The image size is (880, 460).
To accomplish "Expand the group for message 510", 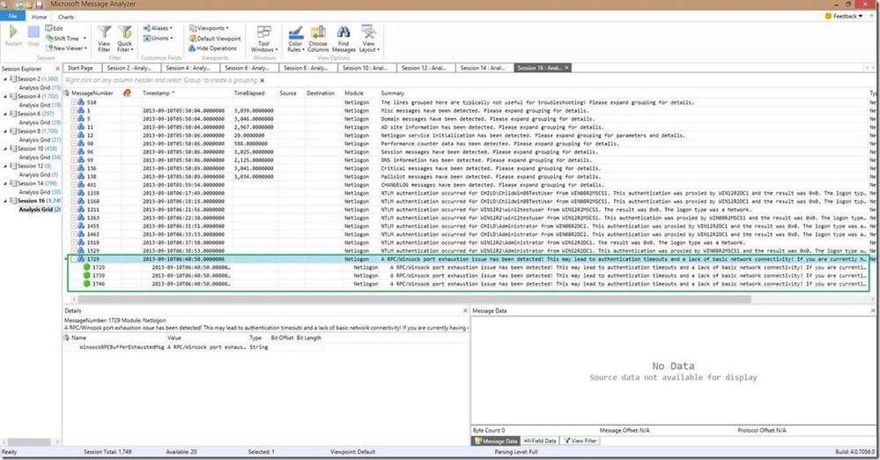I will [73, 102].
